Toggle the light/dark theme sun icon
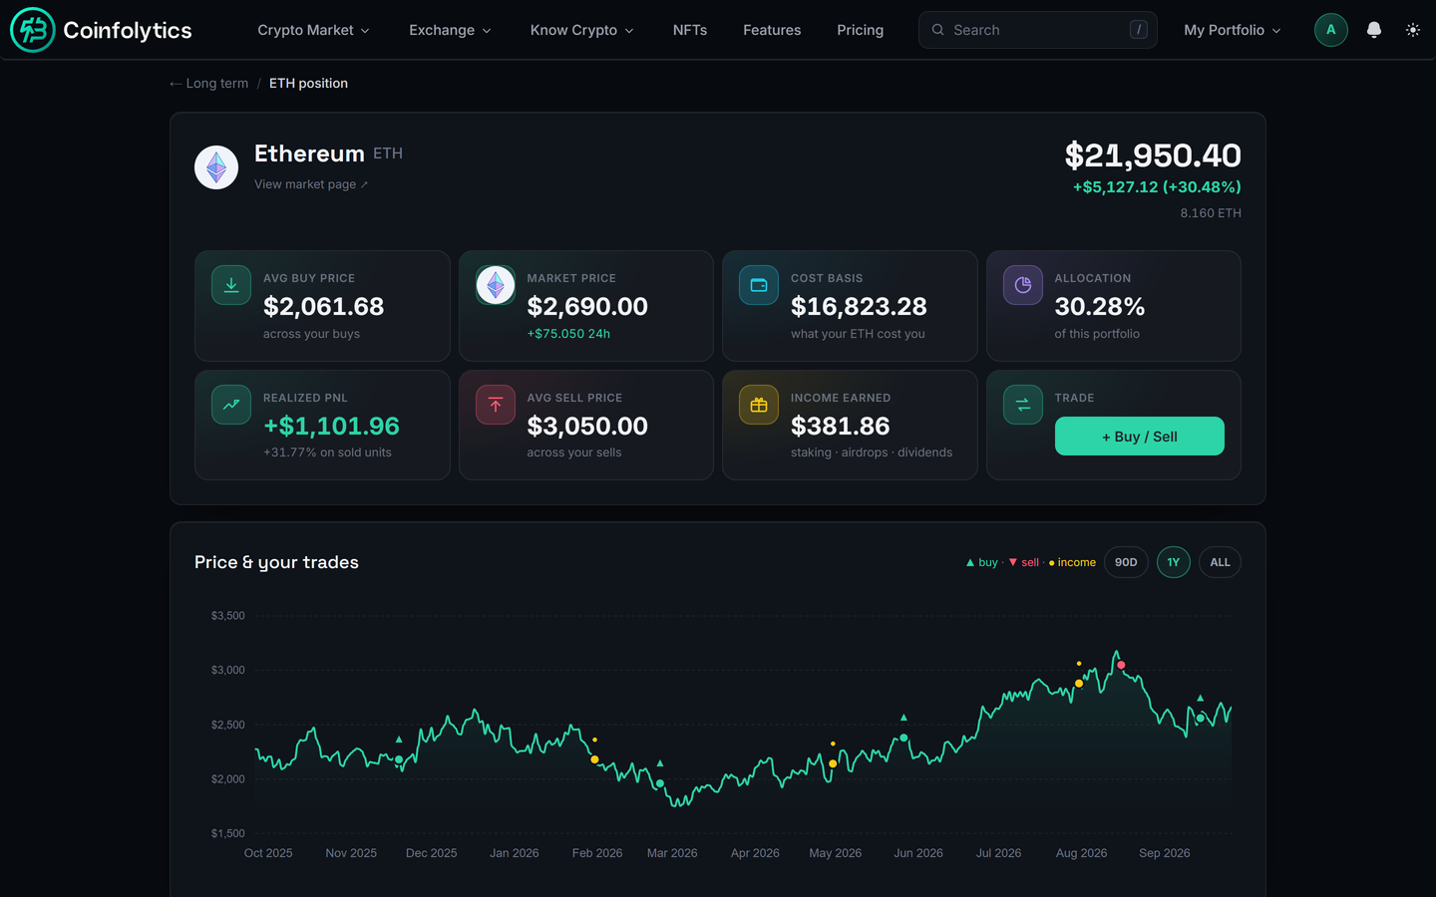This screenshot has width=1436, height=897. tap(1413, 30)
